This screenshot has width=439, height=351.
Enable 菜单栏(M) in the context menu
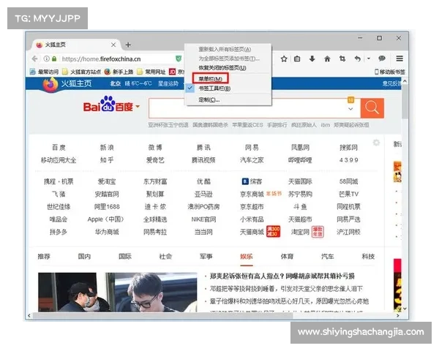pyautogui.click(x=211, y=78)
